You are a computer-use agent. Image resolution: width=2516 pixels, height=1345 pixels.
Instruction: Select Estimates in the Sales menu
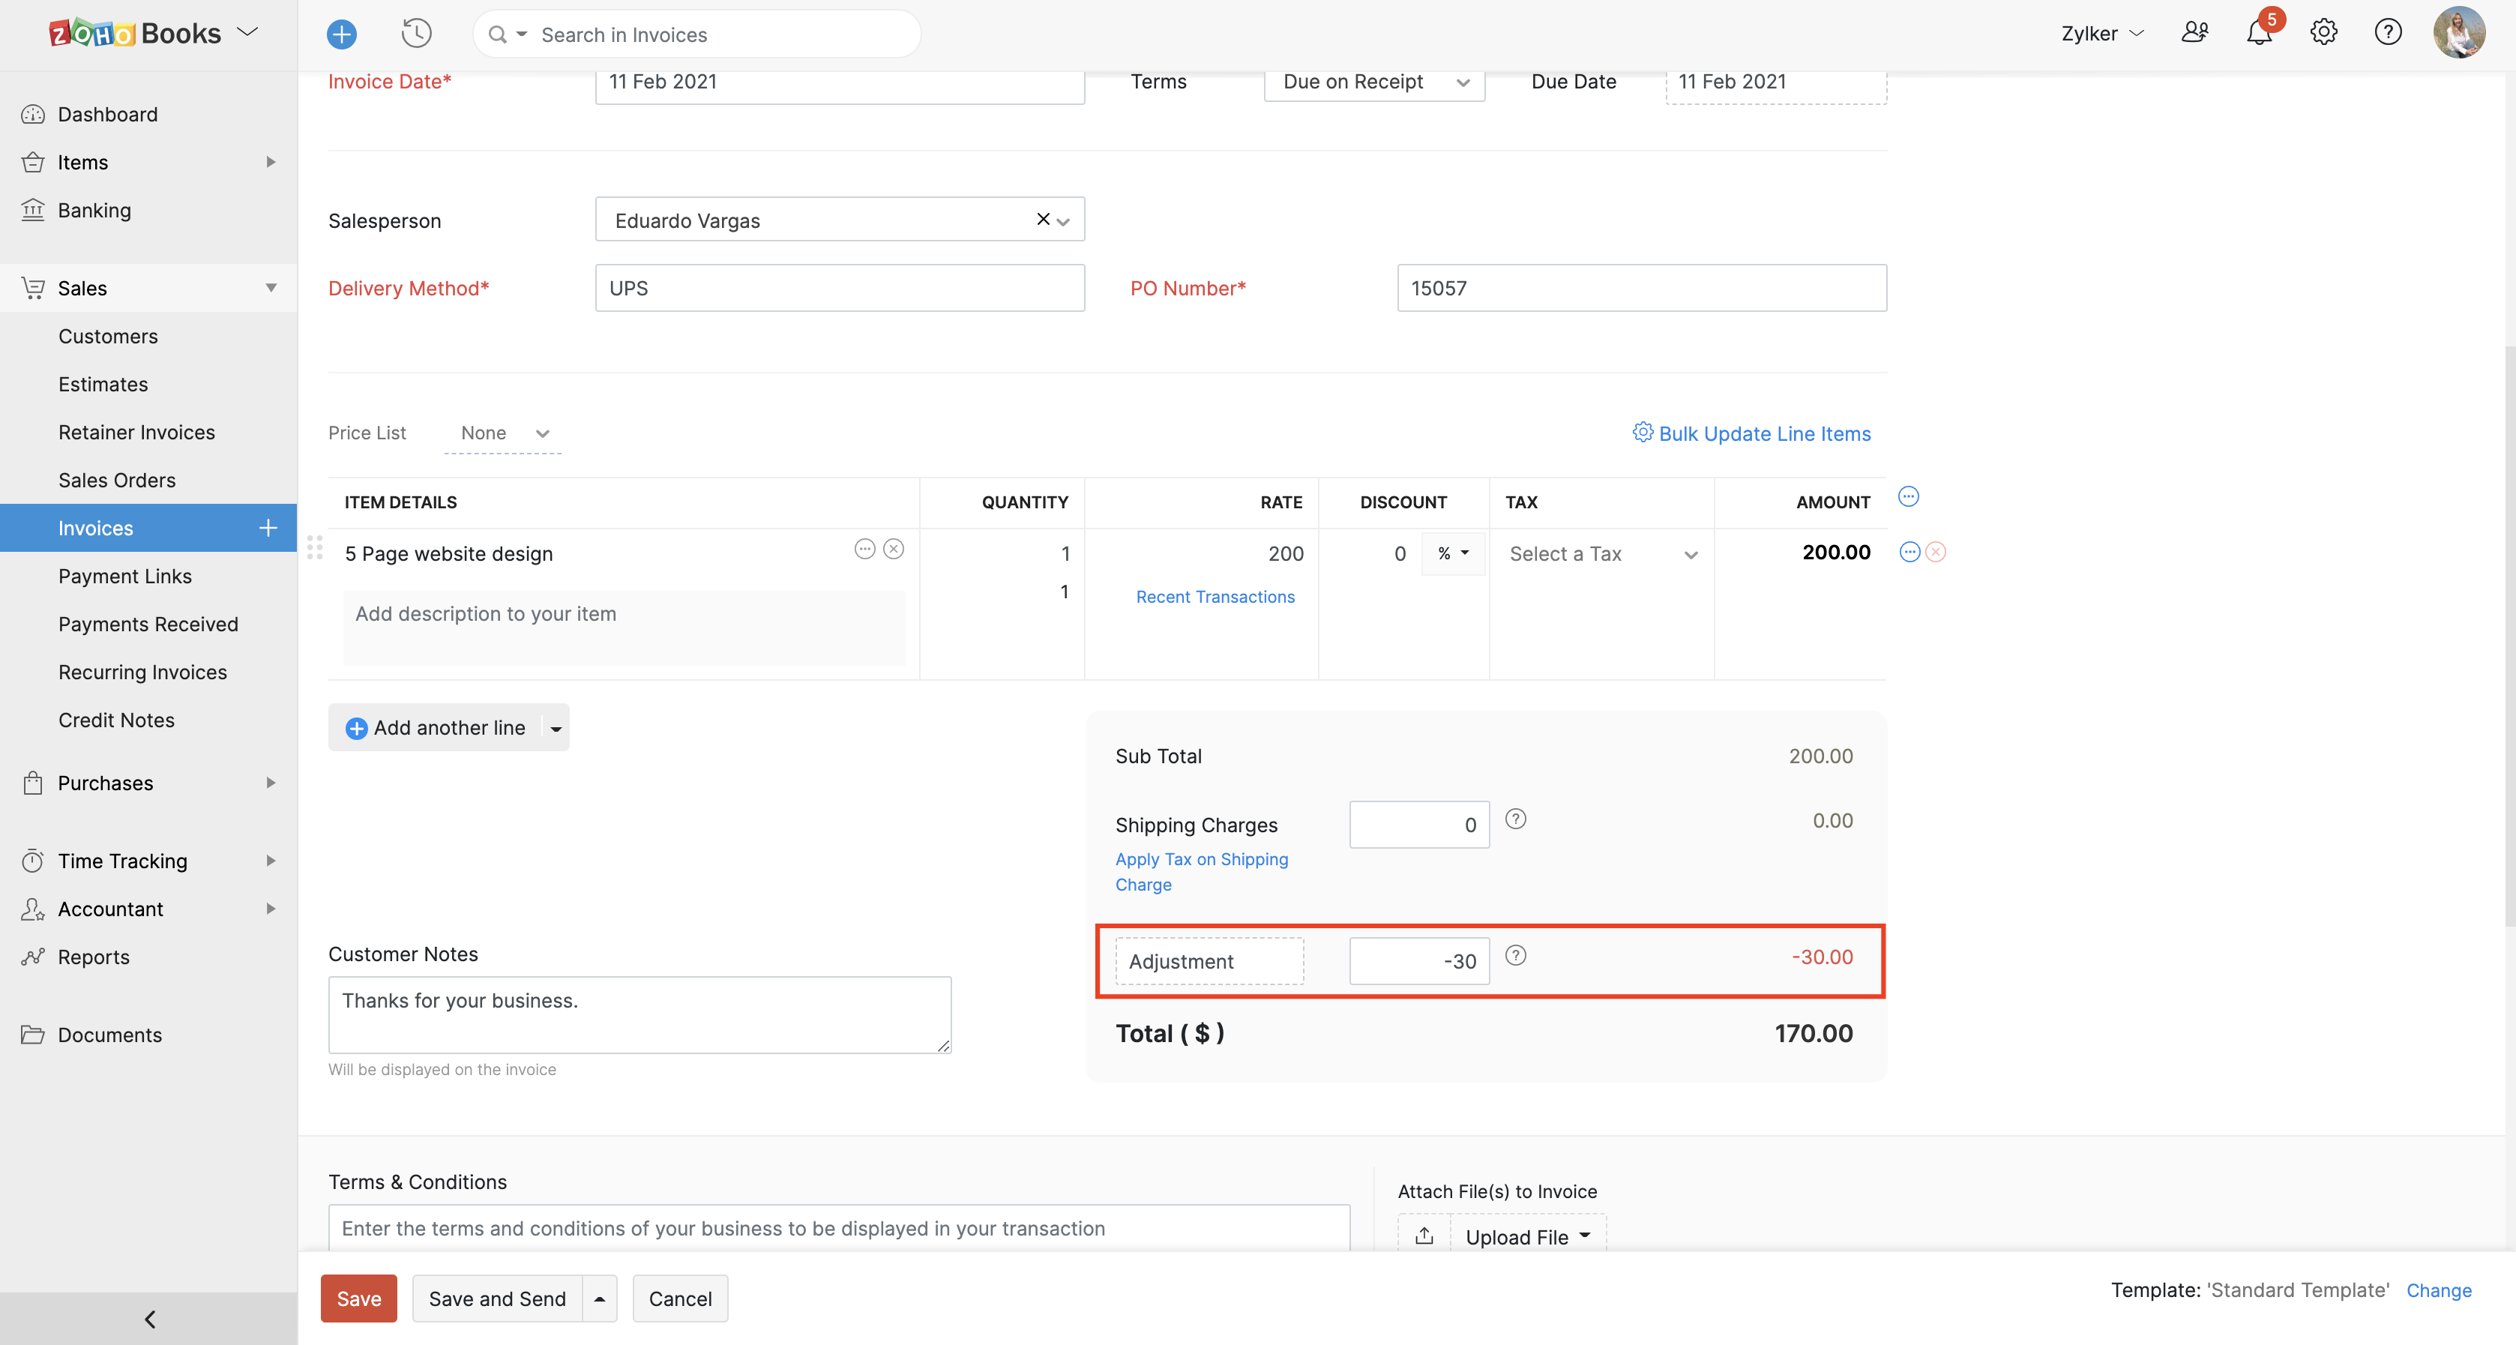click(x=103, y=384)
